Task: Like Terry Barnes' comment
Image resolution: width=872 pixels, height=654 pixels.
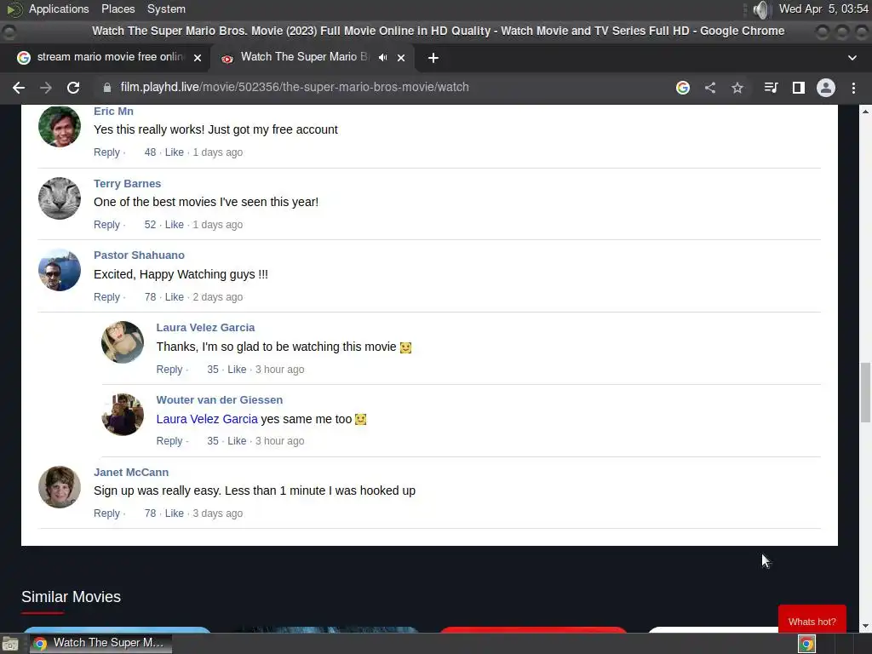Action: click(x=174, y=225)
